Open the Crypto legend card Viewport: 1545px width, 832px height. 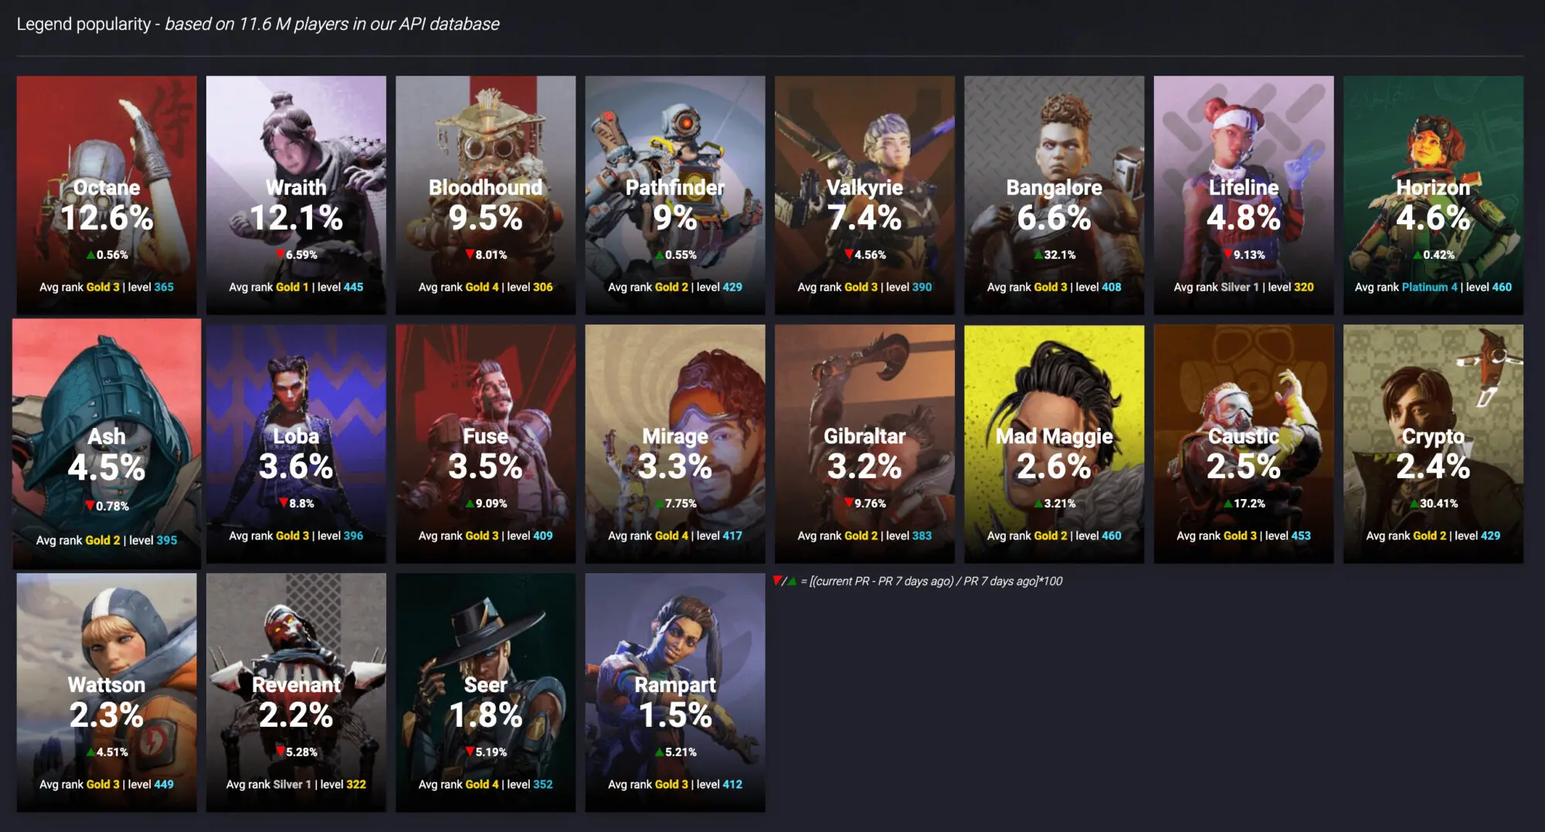(x=1433, y=443)
